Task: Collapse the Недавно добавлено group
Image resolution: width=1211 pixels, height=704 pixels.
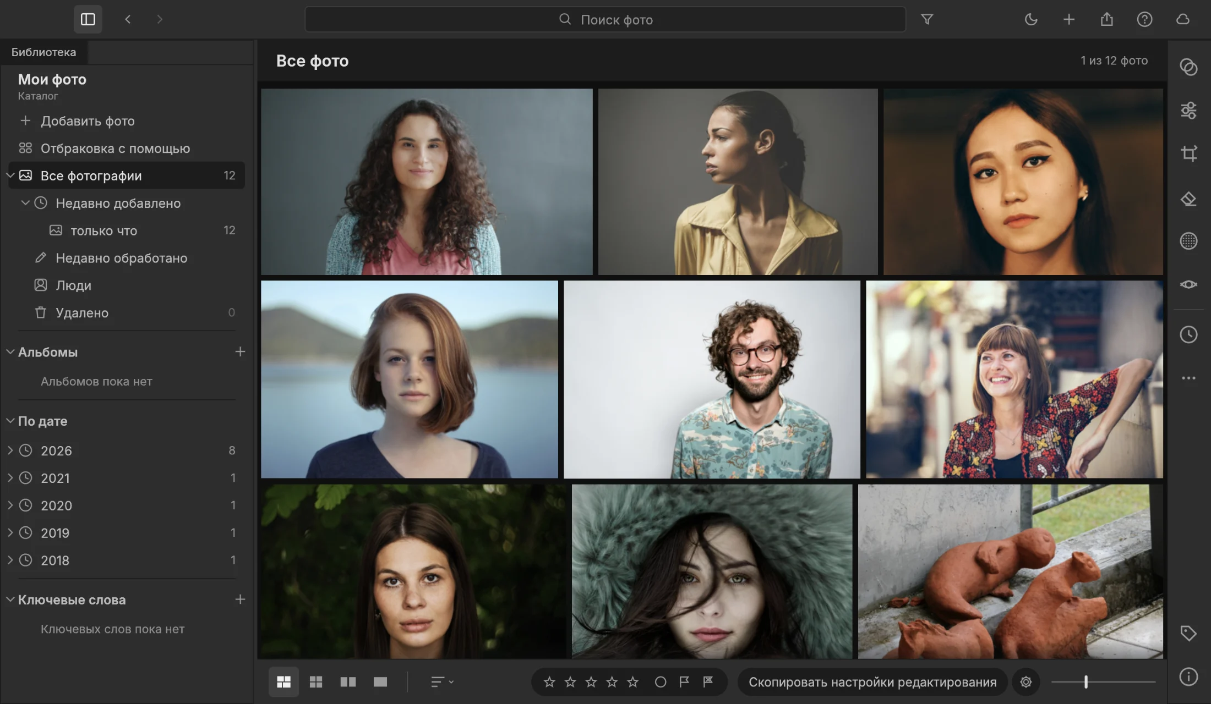Action: pos(25,203)
